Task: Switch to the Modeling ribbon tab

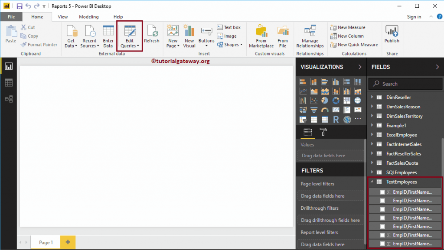Action: tap(88, 16)
